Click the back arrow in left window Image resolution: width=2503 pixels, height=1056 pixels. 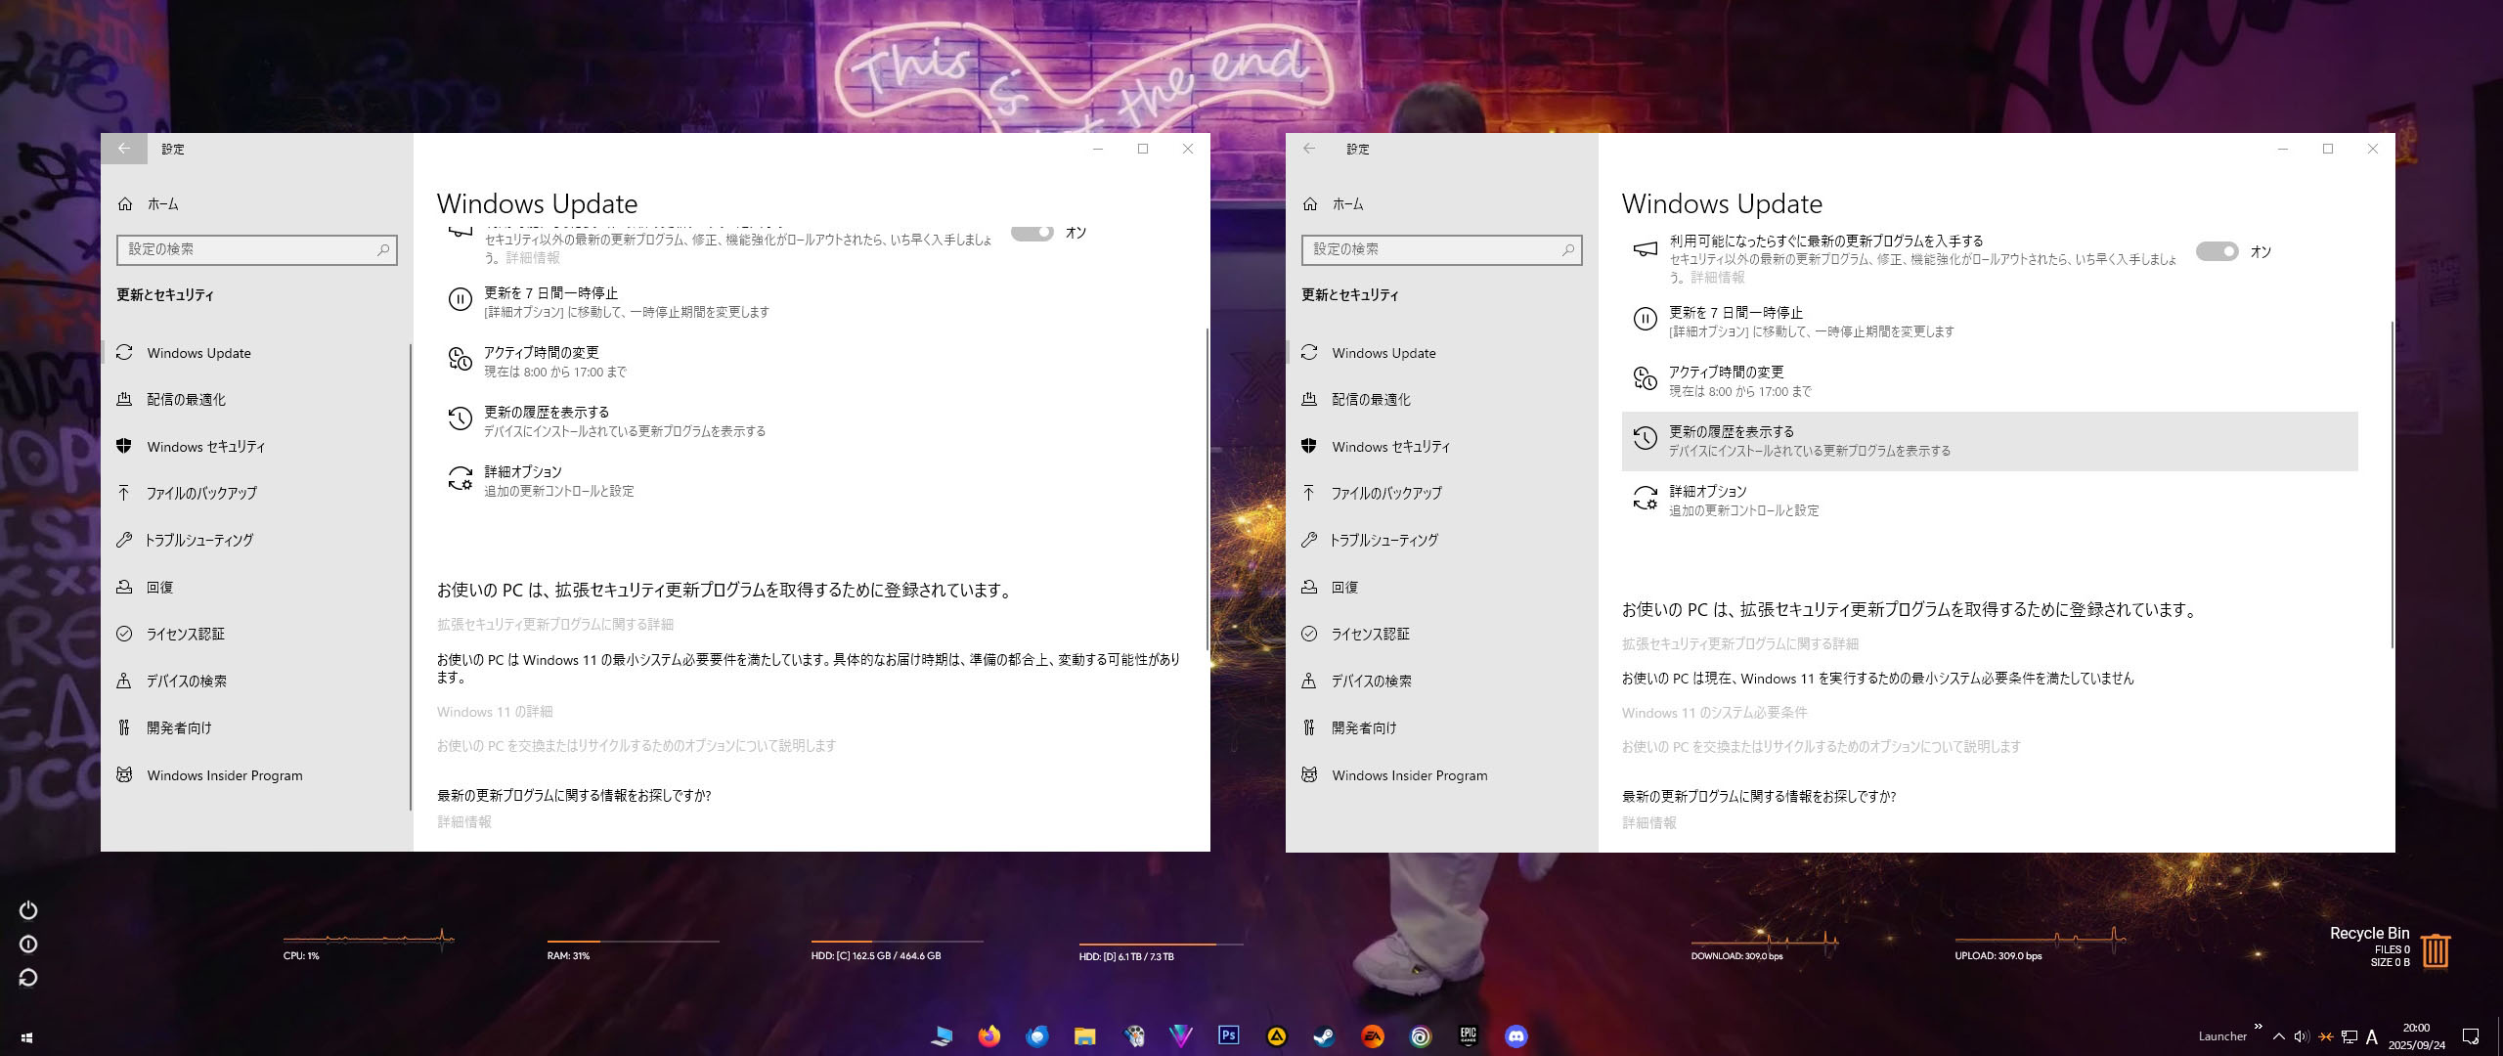pyautogui.click(x=124, y=149)
